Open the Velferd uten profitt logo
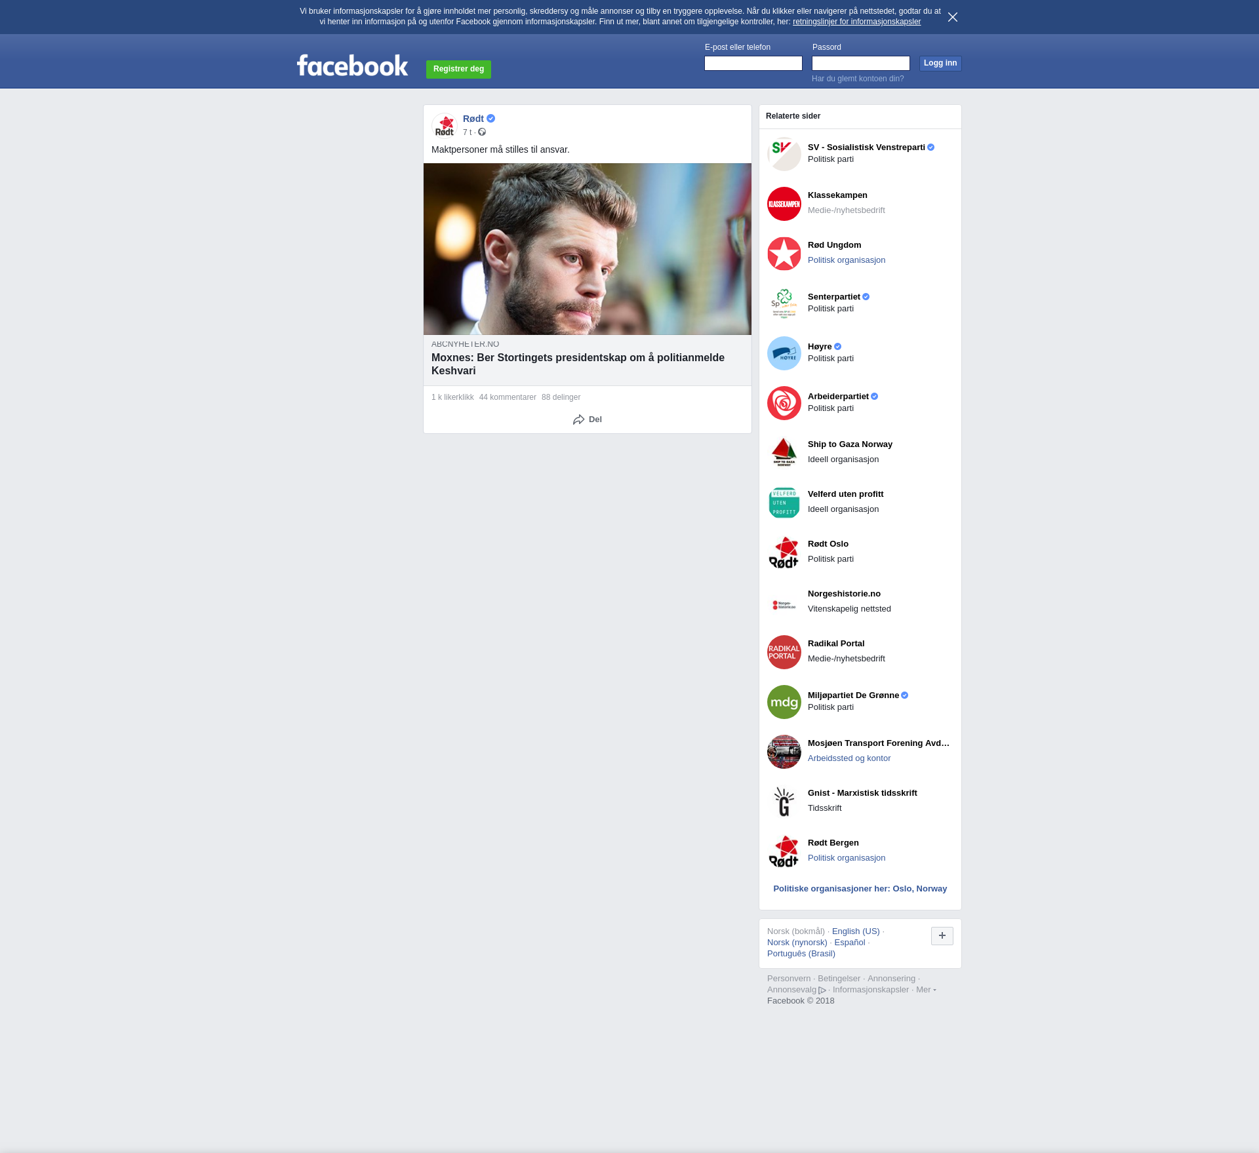Image resolution: width=1259 pixels, height=1153 pixels. tap(784, 503)
